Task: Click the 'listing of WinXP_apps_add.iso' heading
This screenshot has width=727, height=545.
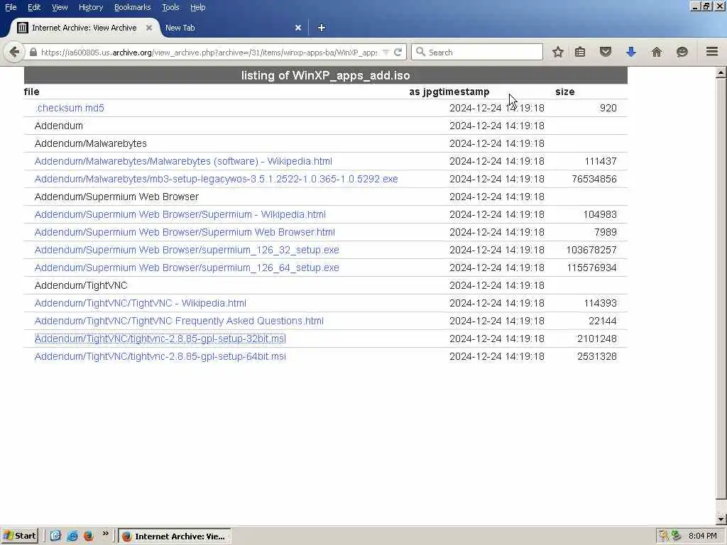Action: [x=325, y=75]
